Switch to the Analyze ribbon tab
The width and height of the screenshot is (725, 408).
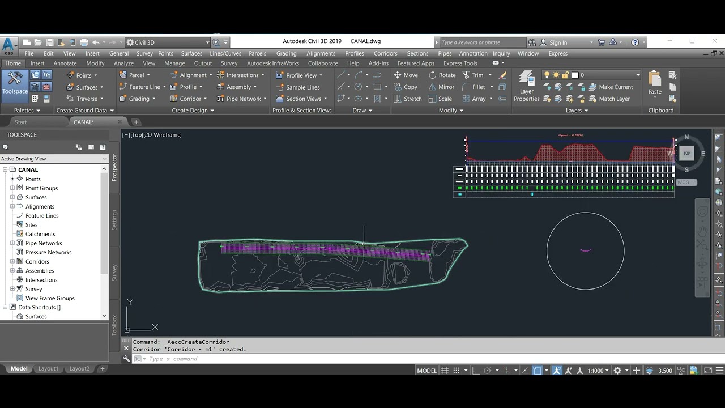pyautogui.click(x=123, y=63)
